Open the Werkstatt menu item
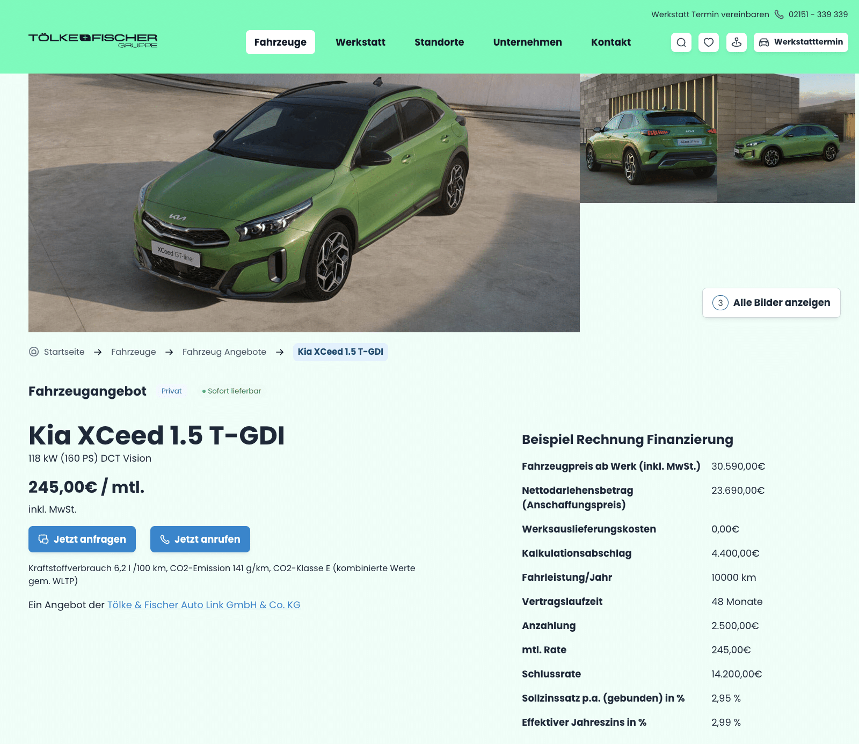Viewport: 859px width, 744px height. [x=360, y=42]
